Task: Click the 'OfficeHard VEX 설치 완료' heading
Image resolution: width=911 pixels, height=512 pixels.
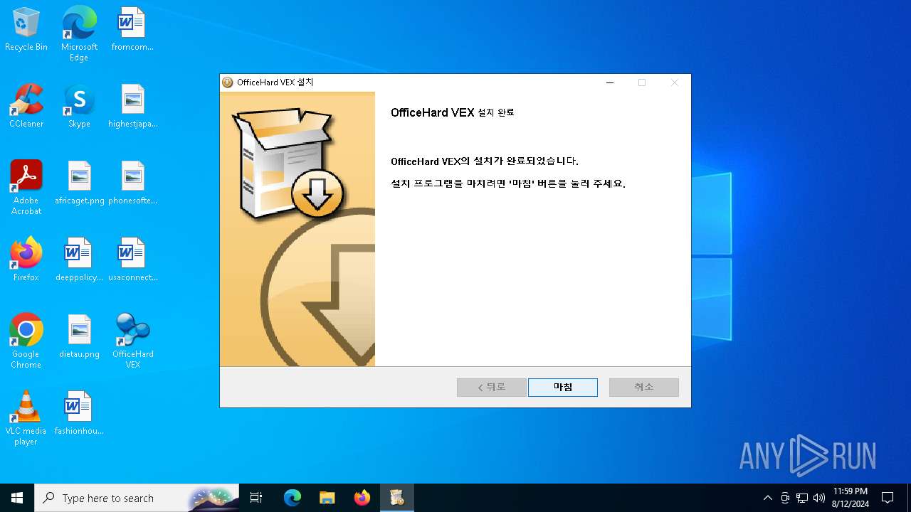Action: pyautogui.click(x=452, y=112)
